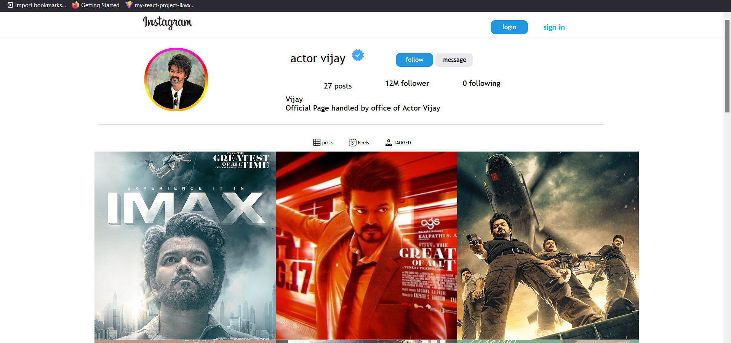Select the TAGGED person icon
Image resolution: width=731 pixels, height=343 pixels.
pyautogui.click(x=388, y=142)
